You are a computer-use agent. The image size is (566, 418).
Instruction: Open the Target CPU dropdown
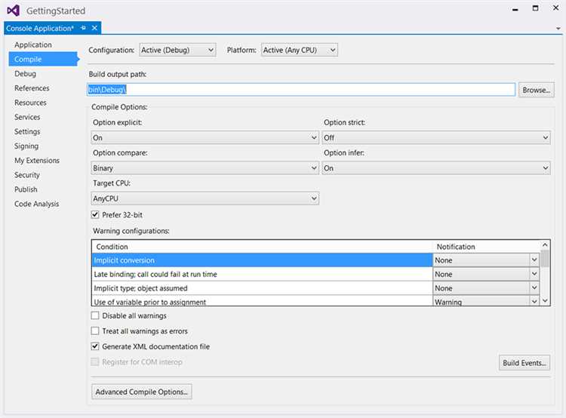click(205, 198)
